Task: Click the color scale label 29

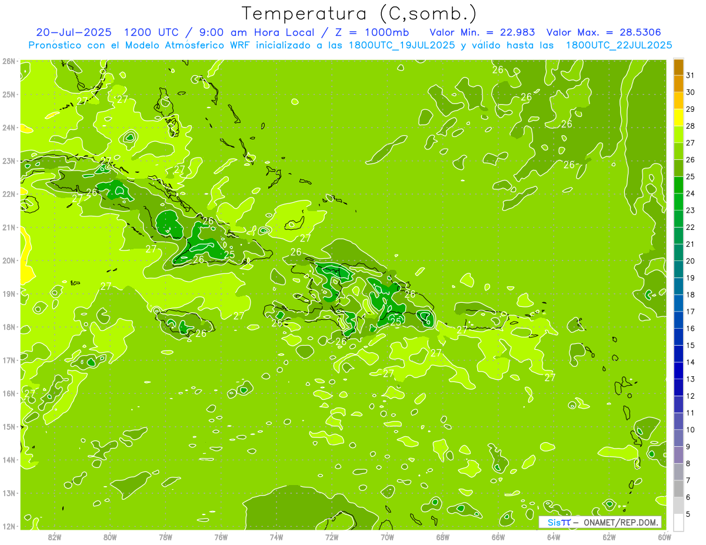Action: (690, 109)
